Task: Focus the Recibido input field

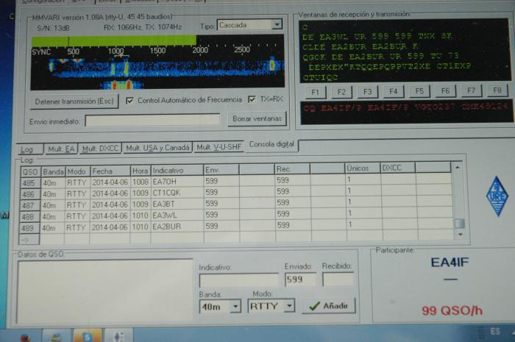Action: [x=338, y=279]
